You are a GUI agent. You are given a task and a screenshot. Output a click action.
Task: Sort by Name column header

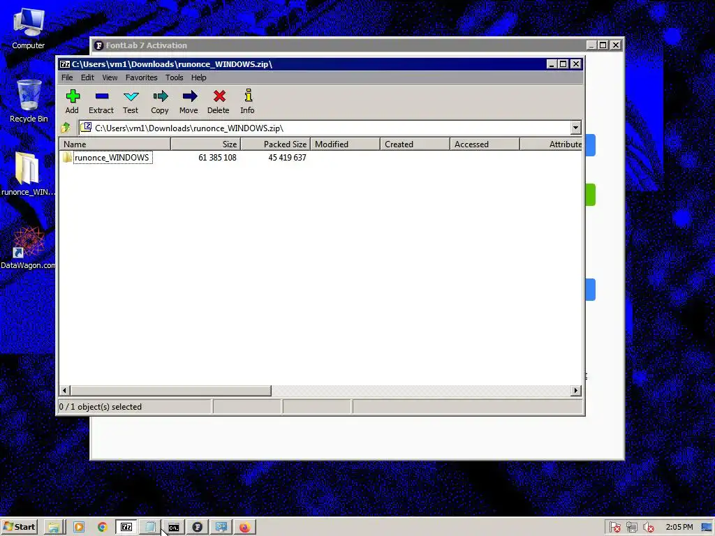click(115, 144)
